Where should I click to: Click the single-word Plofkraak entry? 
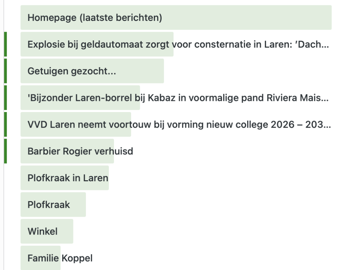[49, 205]
